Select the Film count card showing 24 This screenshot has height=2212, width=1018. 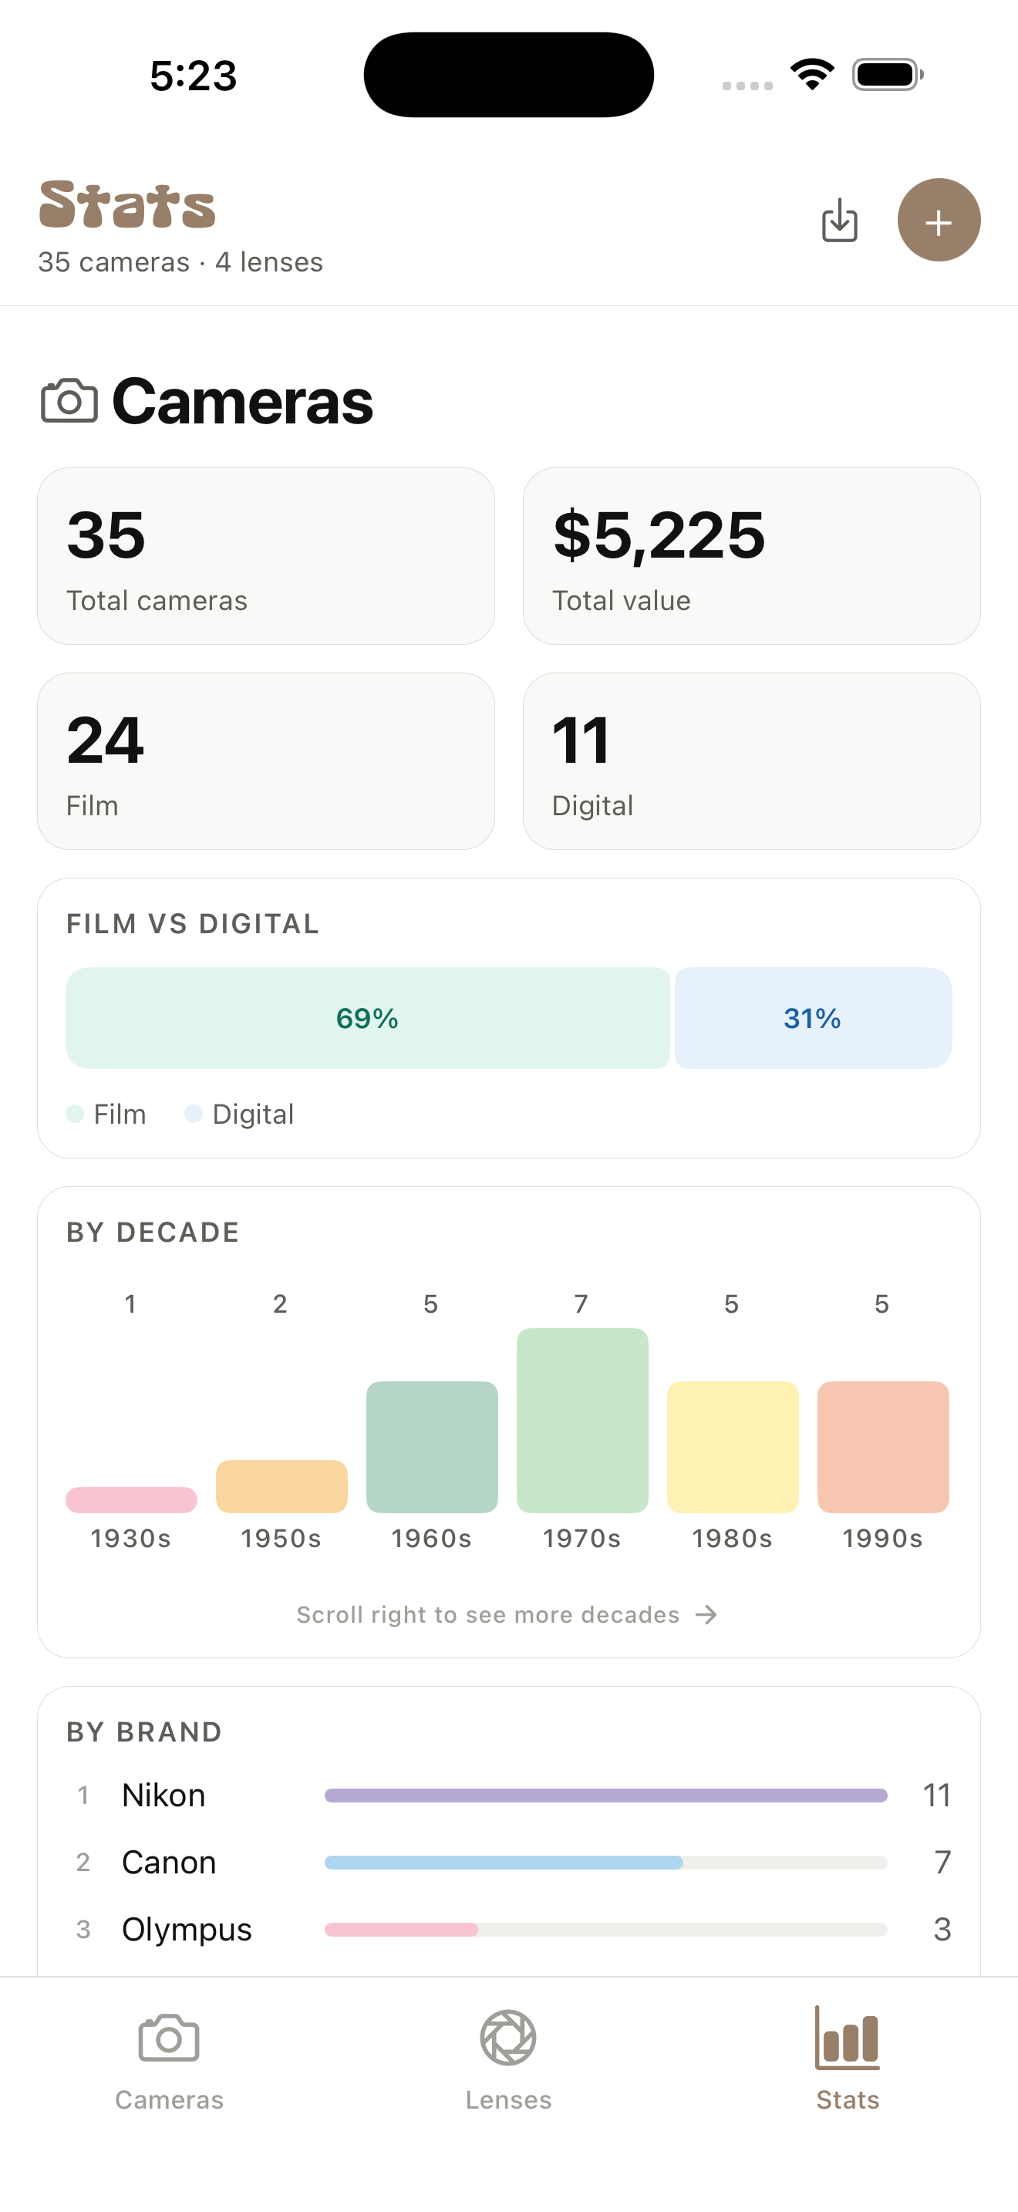click(x=266, y=760)
